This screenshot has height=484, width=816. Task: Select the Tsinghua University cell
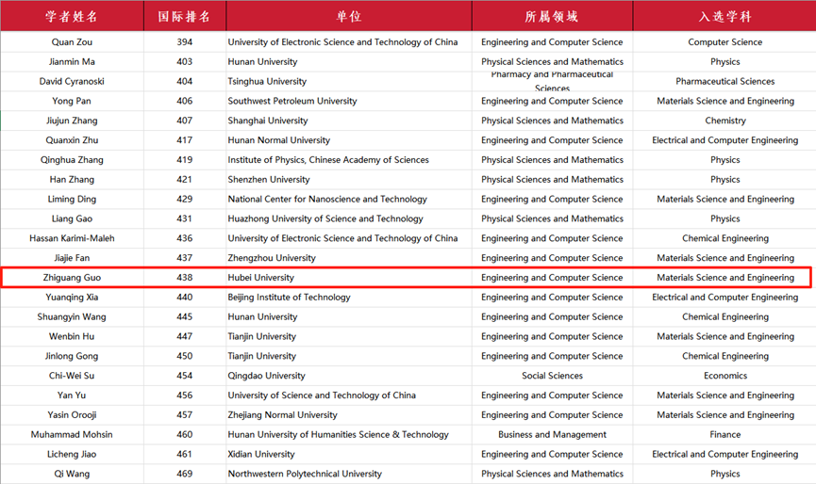tap(267, 82)
